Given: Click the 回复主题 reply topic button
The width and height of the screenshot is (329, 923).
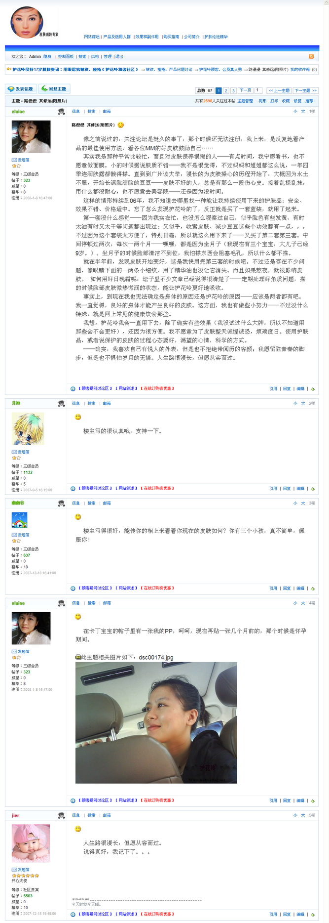Looking at the screenshot, I should click(x=54, y=89).
